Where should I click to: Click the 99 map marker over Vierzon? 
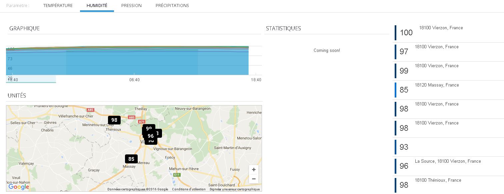click(149, 127)
